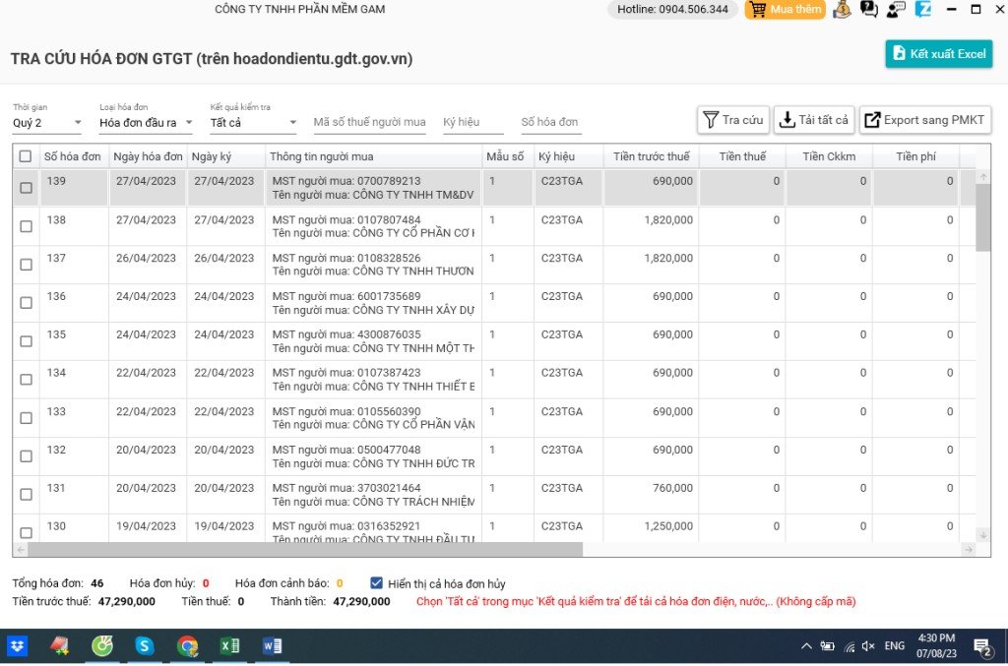Click the donation money bag icon
This screenshot has height=666, width=1008.
[840, 10]
